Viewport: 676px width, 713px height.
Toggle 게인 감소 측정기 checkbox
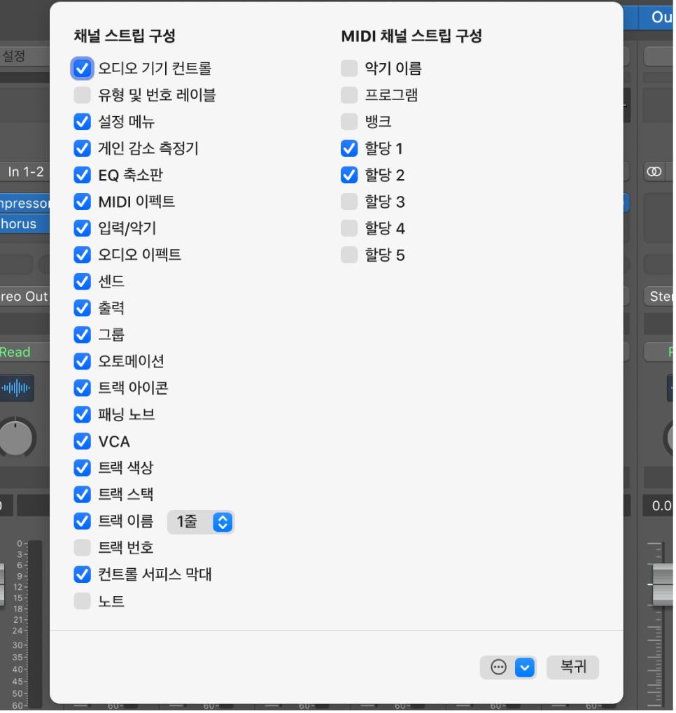pyautogui.click(x=83, y=148)
